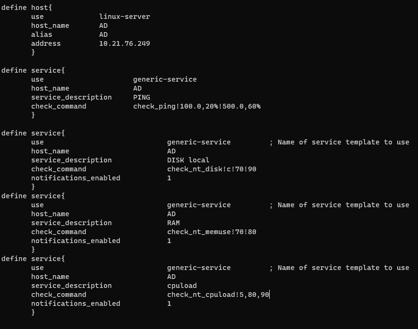
Task: Click the final closing brace of the file
Action: point(33,312)
